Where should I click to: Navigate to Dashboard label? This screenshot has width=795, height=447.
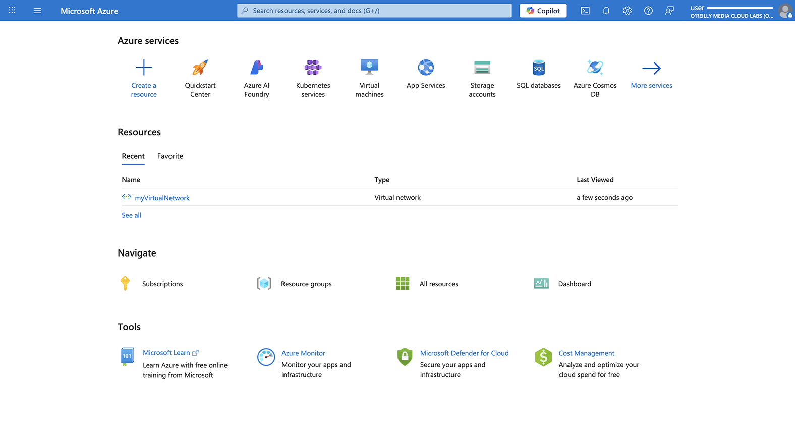pyautogui.click(x=575, y=284)
